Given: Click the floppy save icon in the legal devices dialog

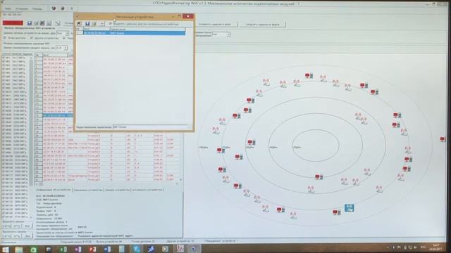Looking at the screenshot, I should click(x=87, y=23).
